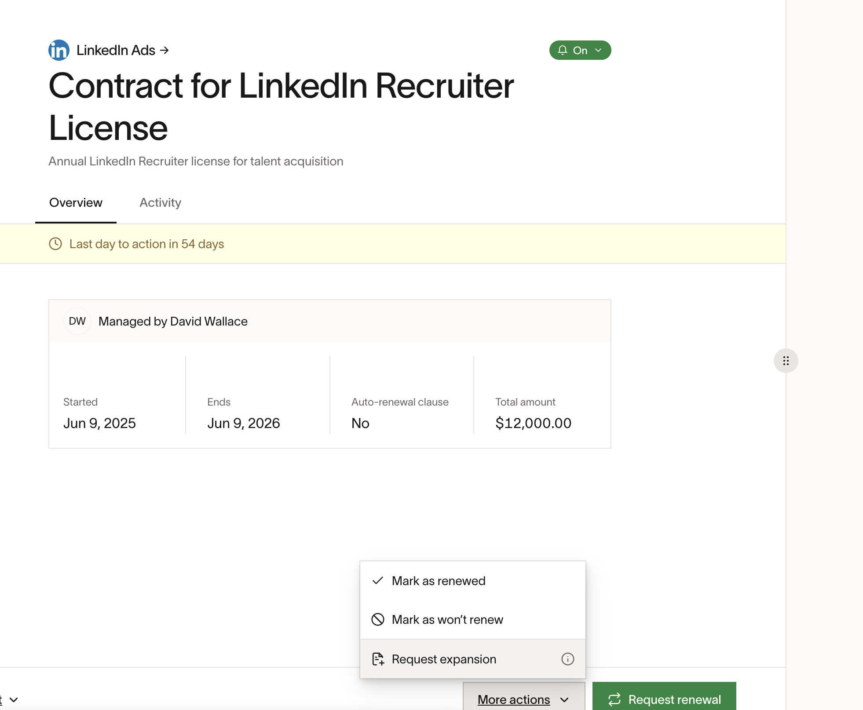Select Mark as renewed menu item
Viewport: 863px width, 710px height.
point(473,581)
